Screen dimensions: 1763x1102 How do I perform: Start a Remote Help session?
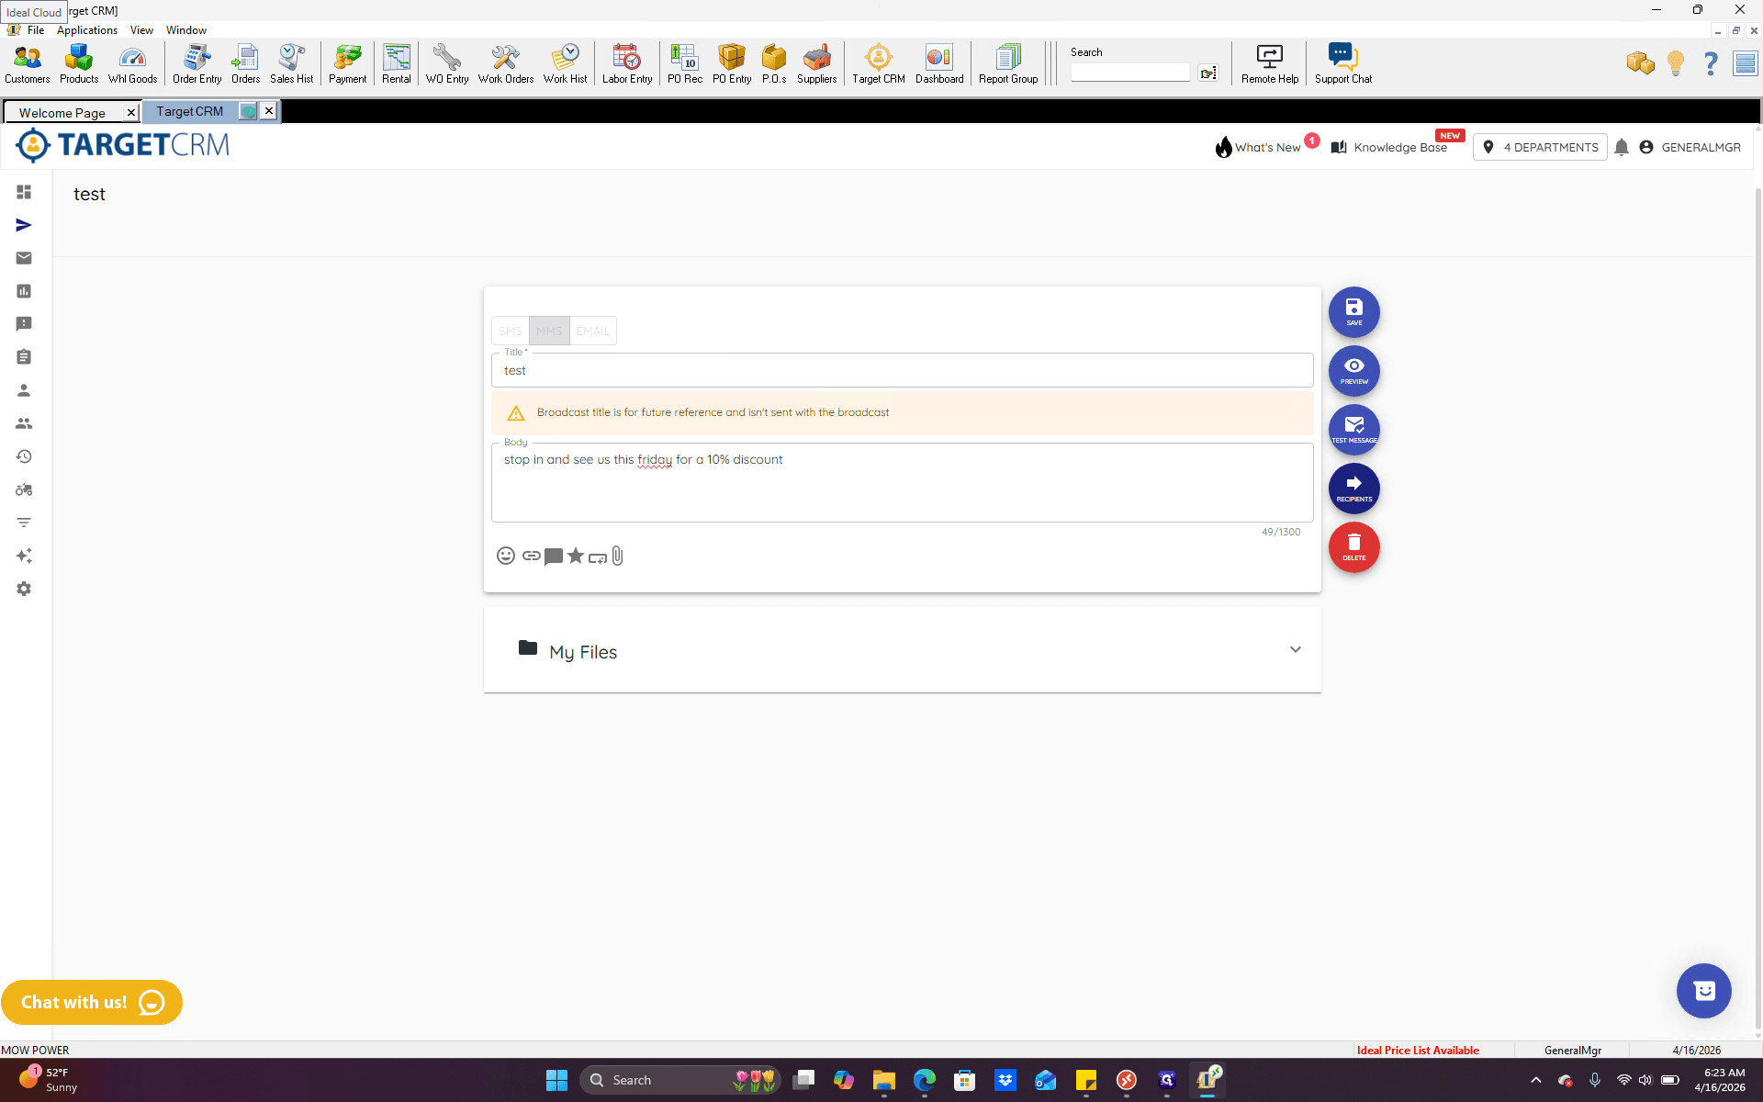[x=1270, y=64]
